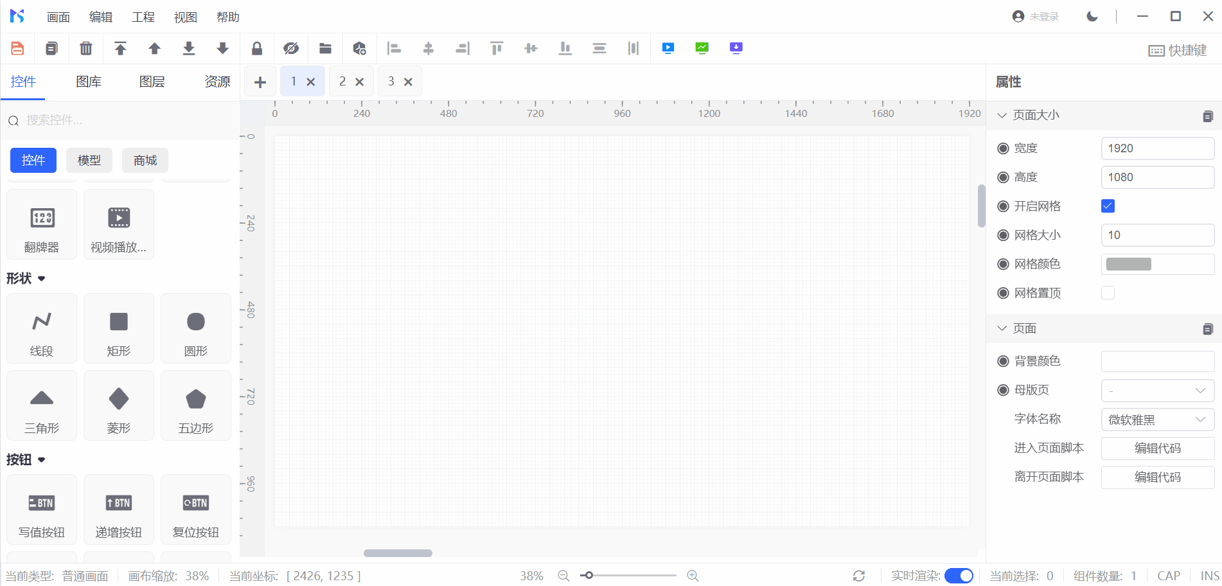
Task: Toggle dark mode moon icon
Action: (x=1092, y=17)
